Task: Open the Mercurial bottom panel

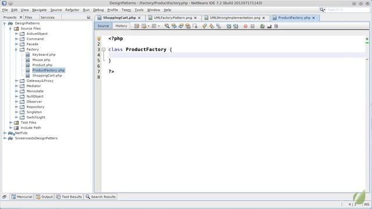Action: (22, 197)
